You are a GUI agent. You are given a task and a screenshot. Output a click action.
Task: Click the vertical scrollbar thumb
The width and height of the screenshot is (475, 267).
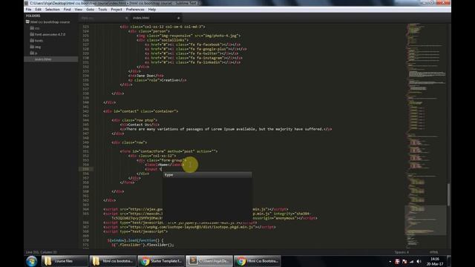[x=448, y=195]
